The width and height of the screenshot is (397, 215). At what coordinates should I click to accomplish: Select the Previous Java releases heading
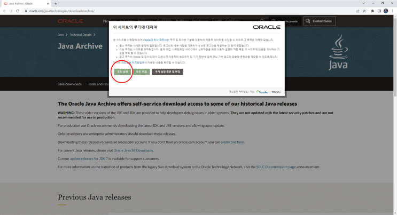pos(95,197)
